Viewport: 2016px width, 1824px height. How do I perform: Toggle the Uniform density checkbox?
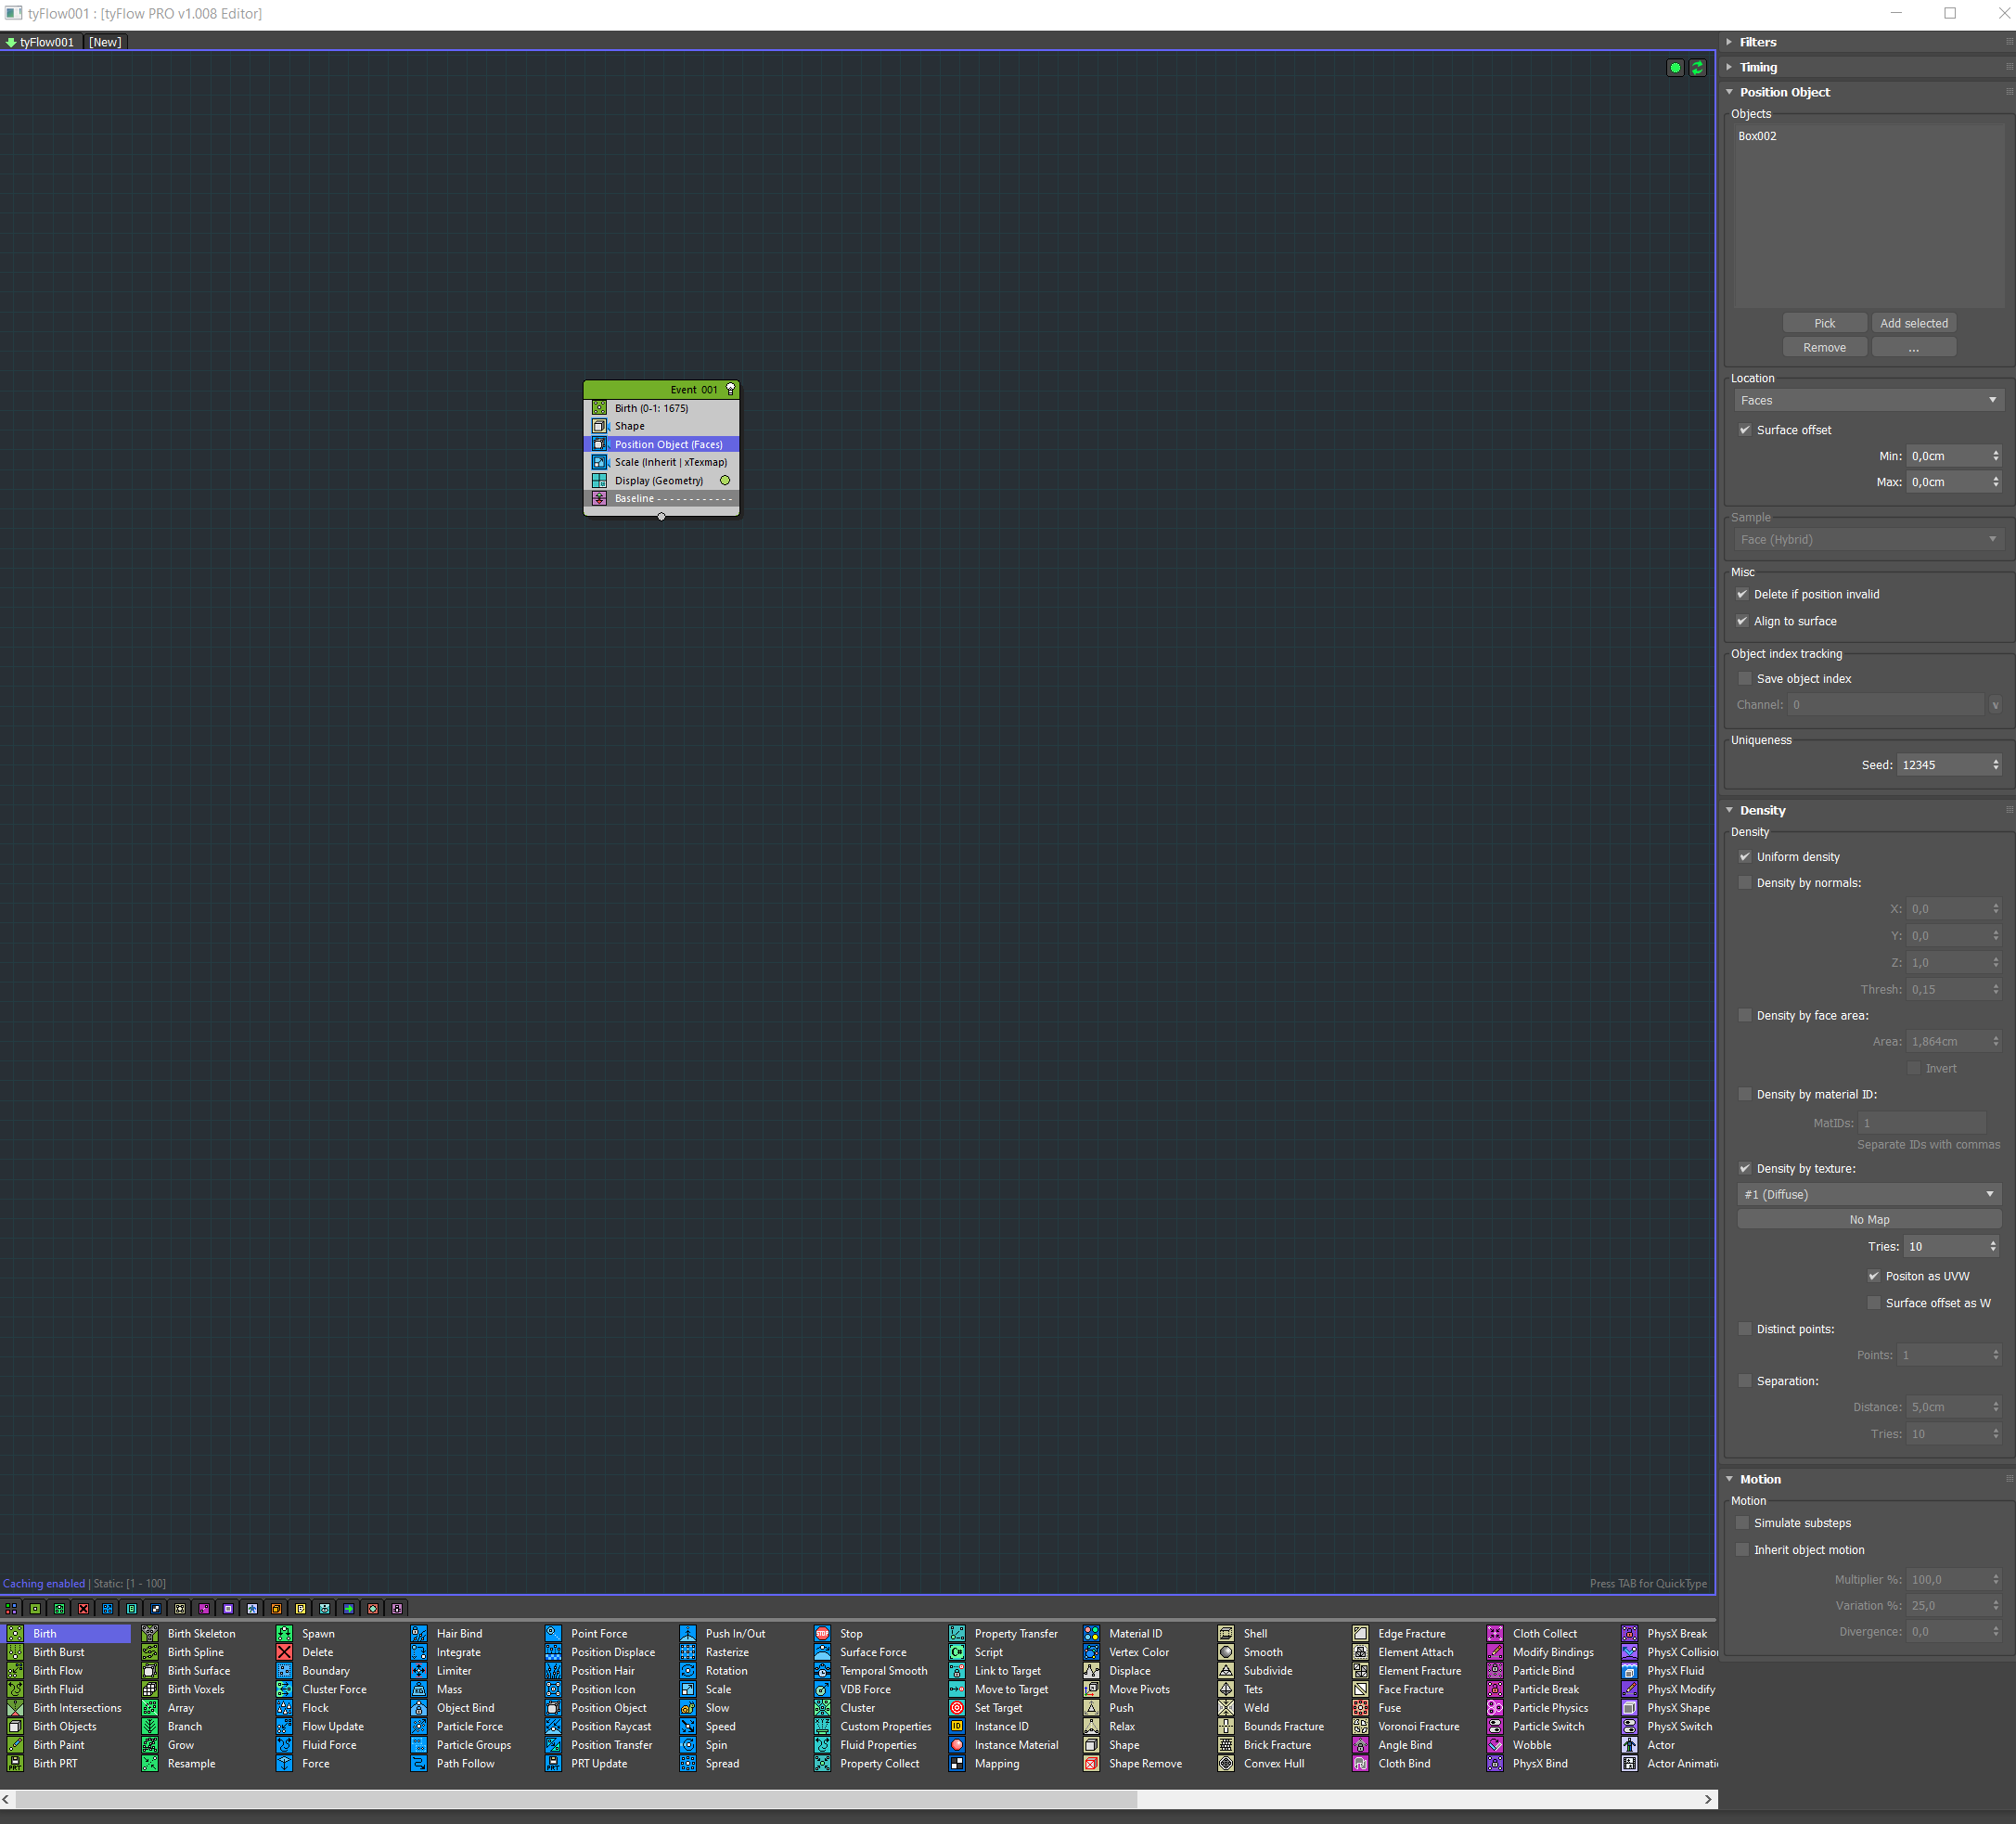(x=1745, y=857)
